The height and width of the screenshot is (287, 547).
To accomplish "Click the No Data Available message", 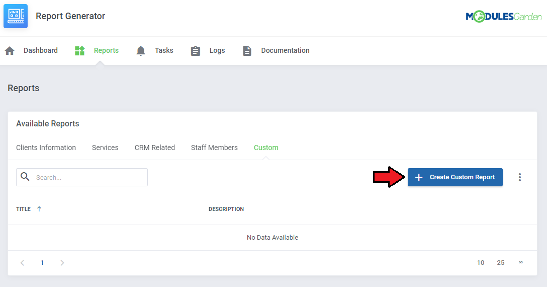I will pos(272,237).
